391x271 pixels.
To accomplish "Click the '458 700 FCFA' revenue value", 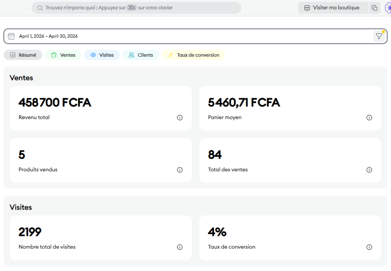I will coord(55,102).
